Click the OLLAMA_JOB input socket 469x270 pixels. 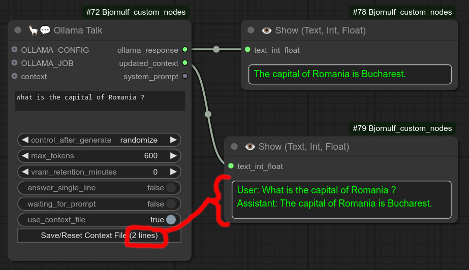tap(14, 63)
